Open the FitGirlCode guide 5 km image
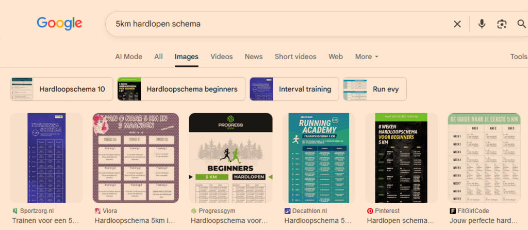This screenshot has height=230, width=528. 484,158
